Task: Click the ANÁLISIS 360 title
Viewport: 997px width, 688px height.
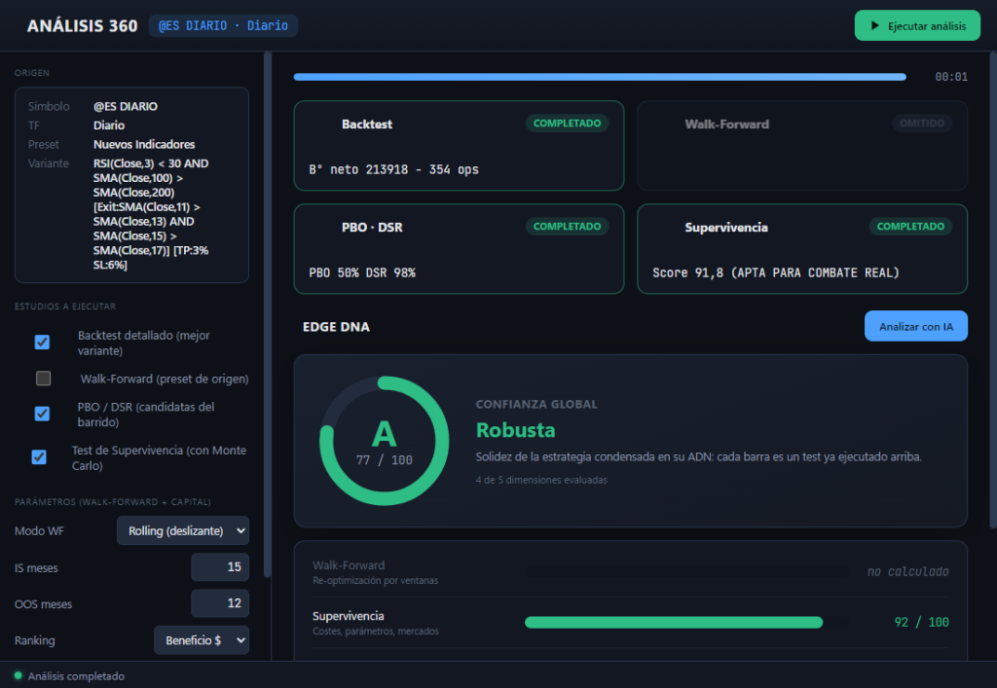Action: tap(82, 26)
